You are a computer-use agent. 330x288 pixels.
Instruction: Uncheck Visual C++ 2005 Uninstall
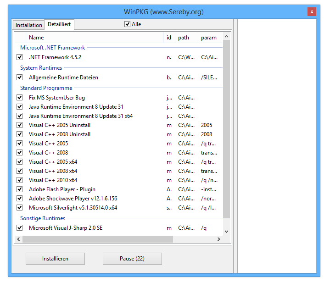click(x=20, y=125)
